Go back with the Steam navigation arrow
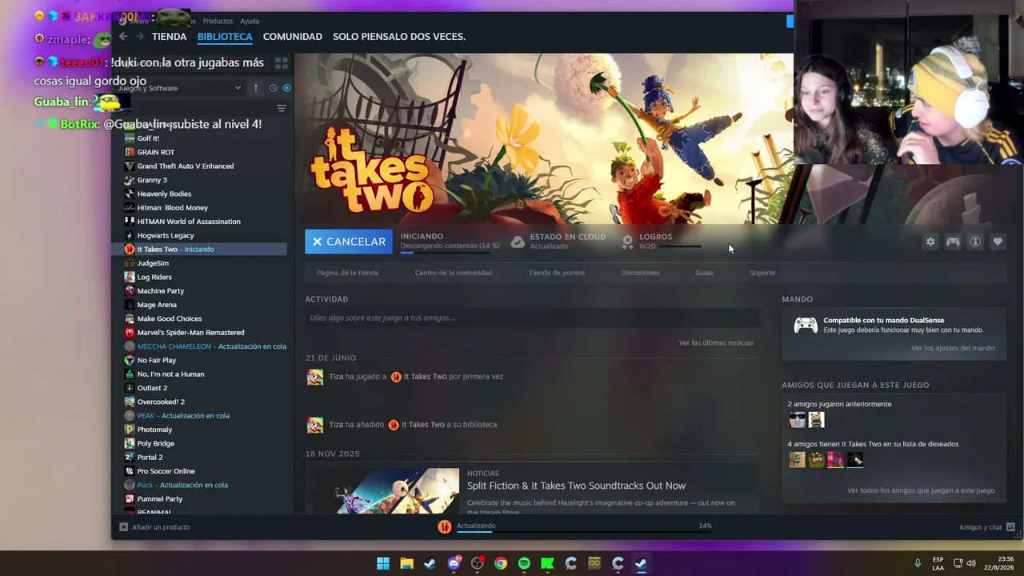 coord(123,37)
